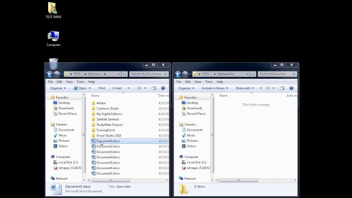Show more toolbar commands in MyNewFiles
This screenshot has height=198, width=352.
[260, 88]
